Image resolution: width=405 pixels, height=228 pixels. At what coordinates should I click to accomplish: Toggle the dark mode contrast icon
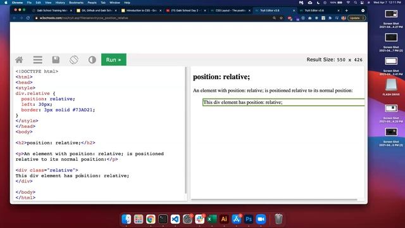click(92, 60)
